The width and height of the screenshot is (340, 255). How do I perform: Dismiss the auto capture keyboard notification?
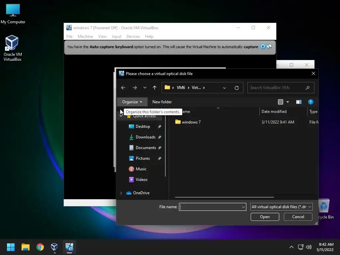(x=263, y=46)
